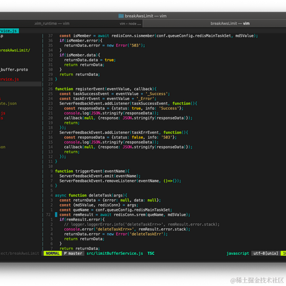Click current line number 72 in gutter
The image size is (286, 286).
coord(48,214)
